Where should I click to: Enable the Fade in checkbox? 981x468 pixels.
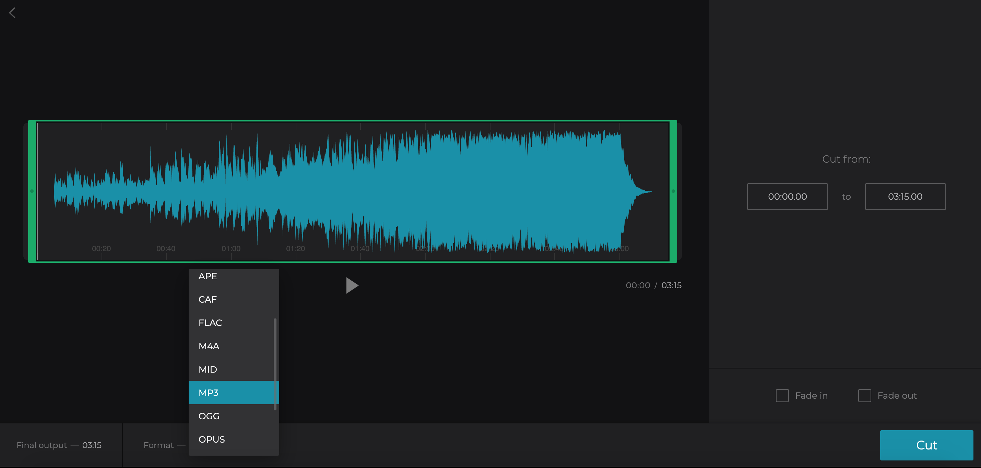tap(782, 395)
